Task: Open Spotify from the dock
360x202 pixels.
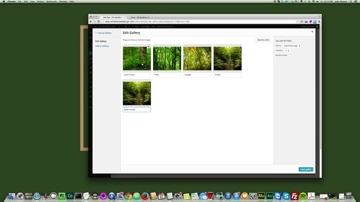Action: [303, 196]
